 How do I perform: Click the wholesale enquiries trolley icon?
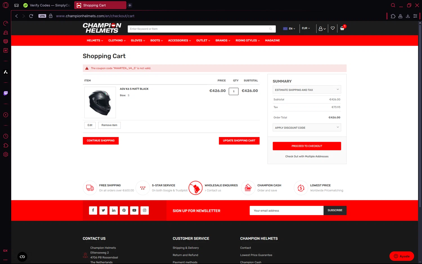196,188
